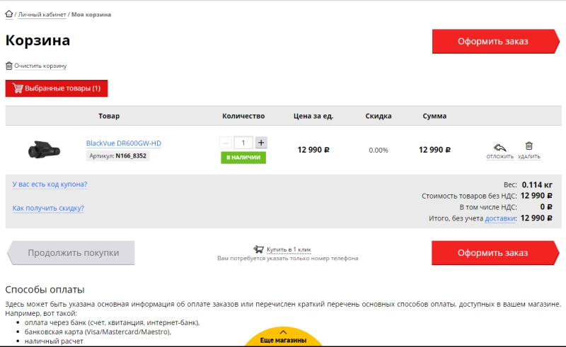The image size is (566, 347).
Task: Expand the yellow 'Еще магазины' chevron
Action: pyautogui.click(x=283, y=331)
